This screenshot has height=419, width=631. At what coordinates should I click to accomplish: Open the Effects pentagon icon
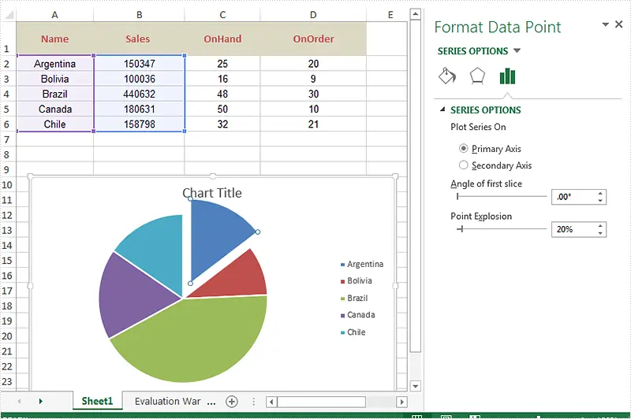(477, 76)
